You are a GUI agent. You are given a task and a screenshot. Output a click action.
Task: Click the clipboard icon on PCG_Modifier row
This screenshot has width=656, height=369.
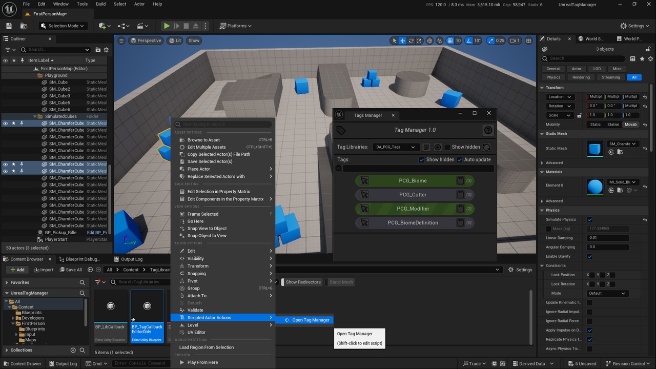point(460,209)
